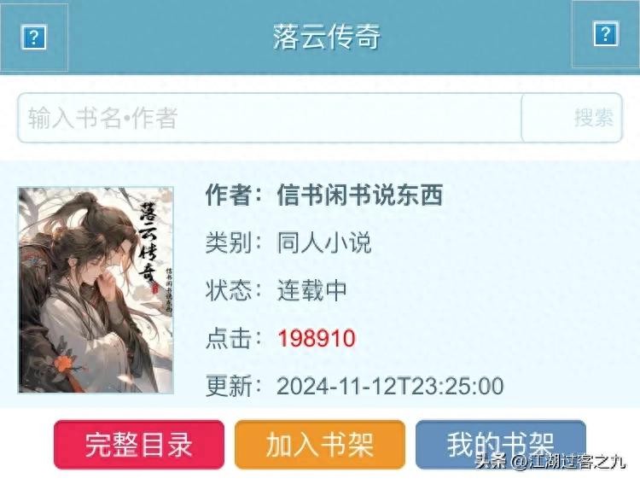Select the 同人小说 category link
640x484 pixels.
(x=324, y=242)
